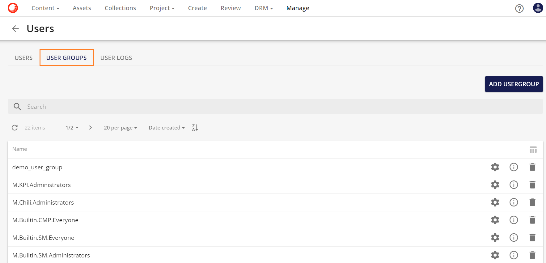Open the Review menu item
The width and height of the screenshot is (546, 263).
[231, 8]
